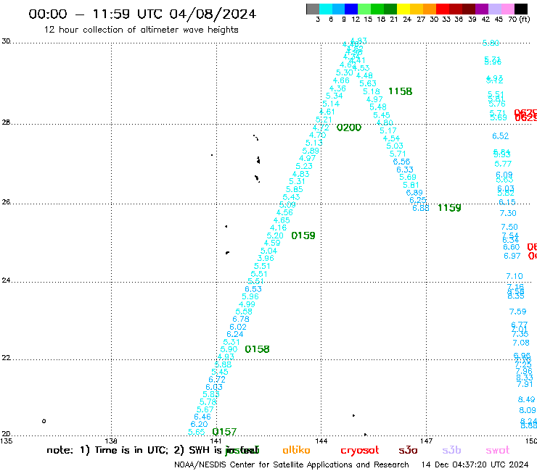Click the wave height value 5.77

pos(503,164)
